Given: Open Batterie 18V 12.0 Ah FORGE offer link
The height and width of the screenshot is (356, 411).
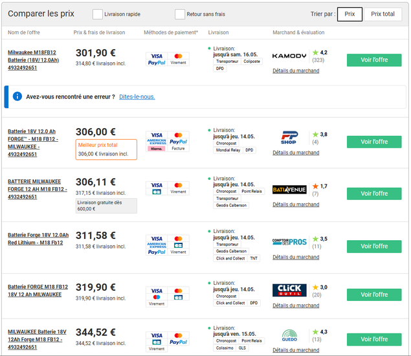Looking at the screenshot, I should coord(33,143).
